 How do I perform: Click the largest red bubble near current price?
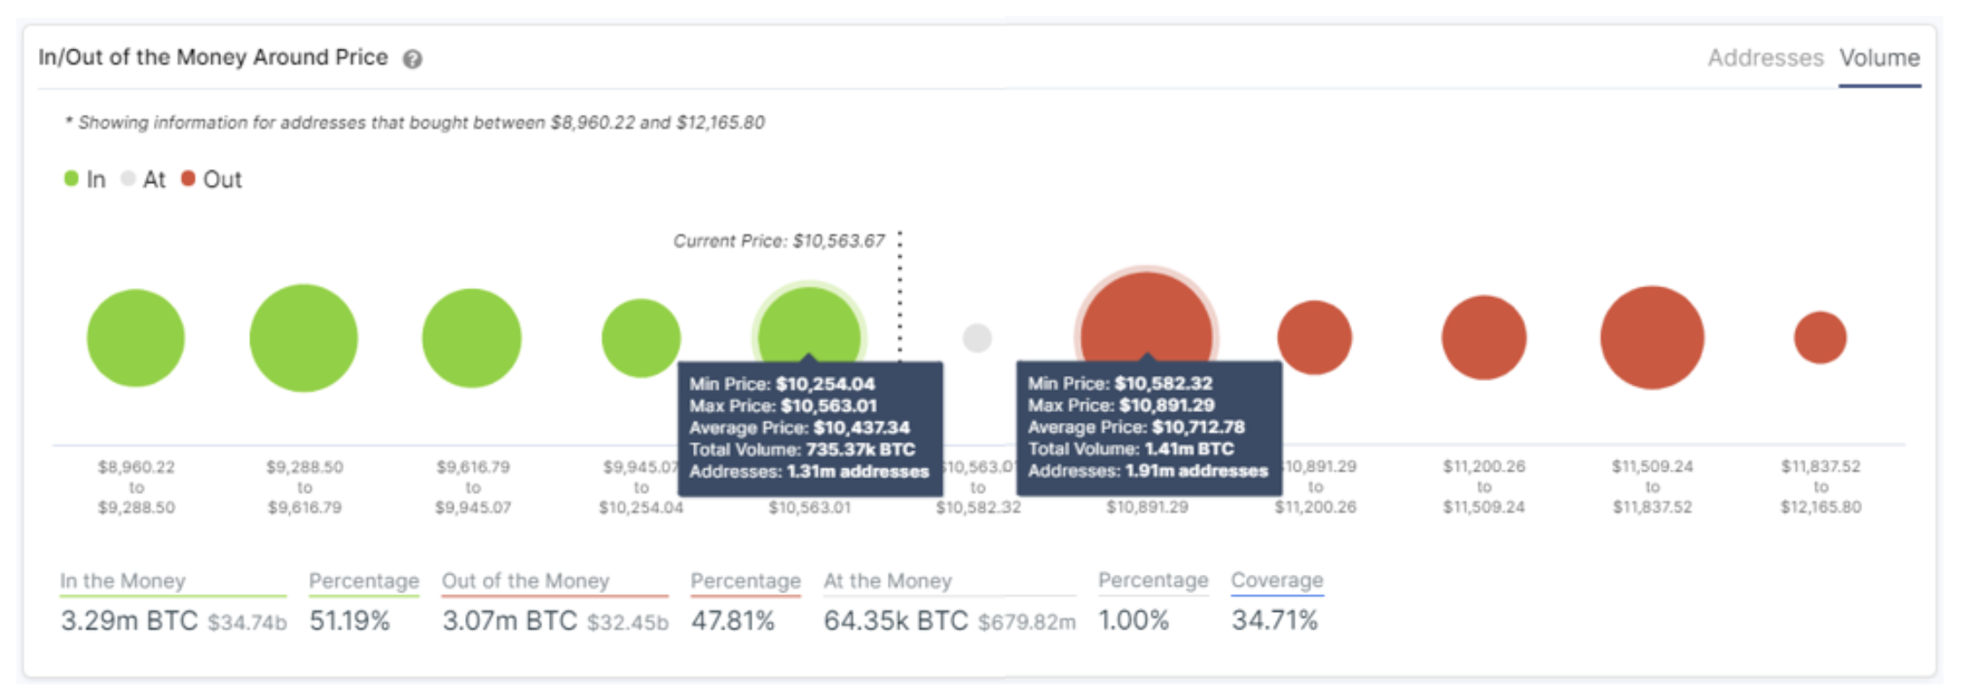coord(1146,318)
